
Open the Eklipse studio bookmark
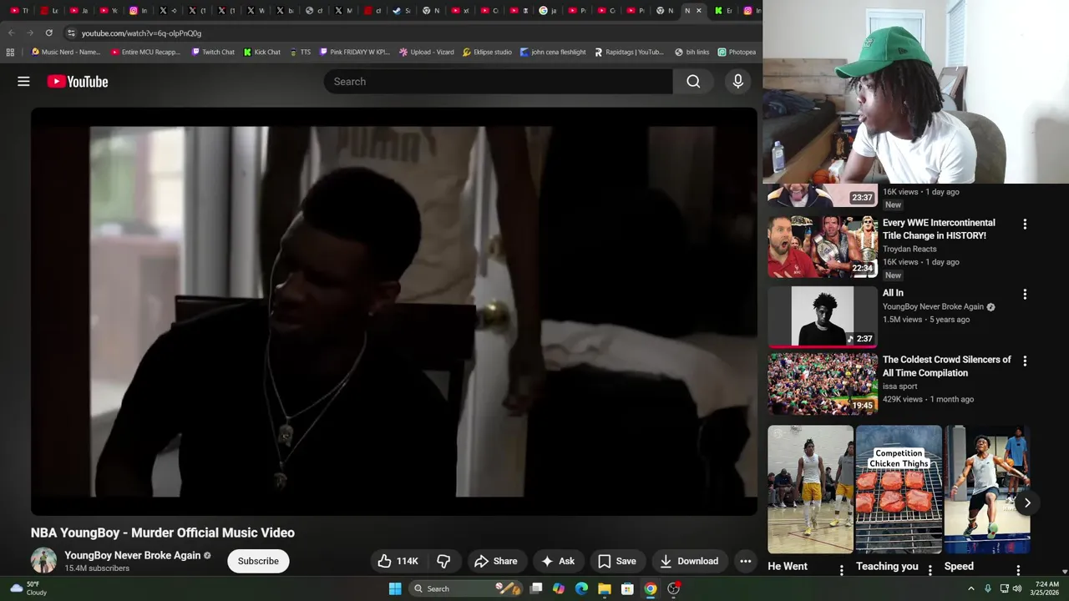coord(487,52)
